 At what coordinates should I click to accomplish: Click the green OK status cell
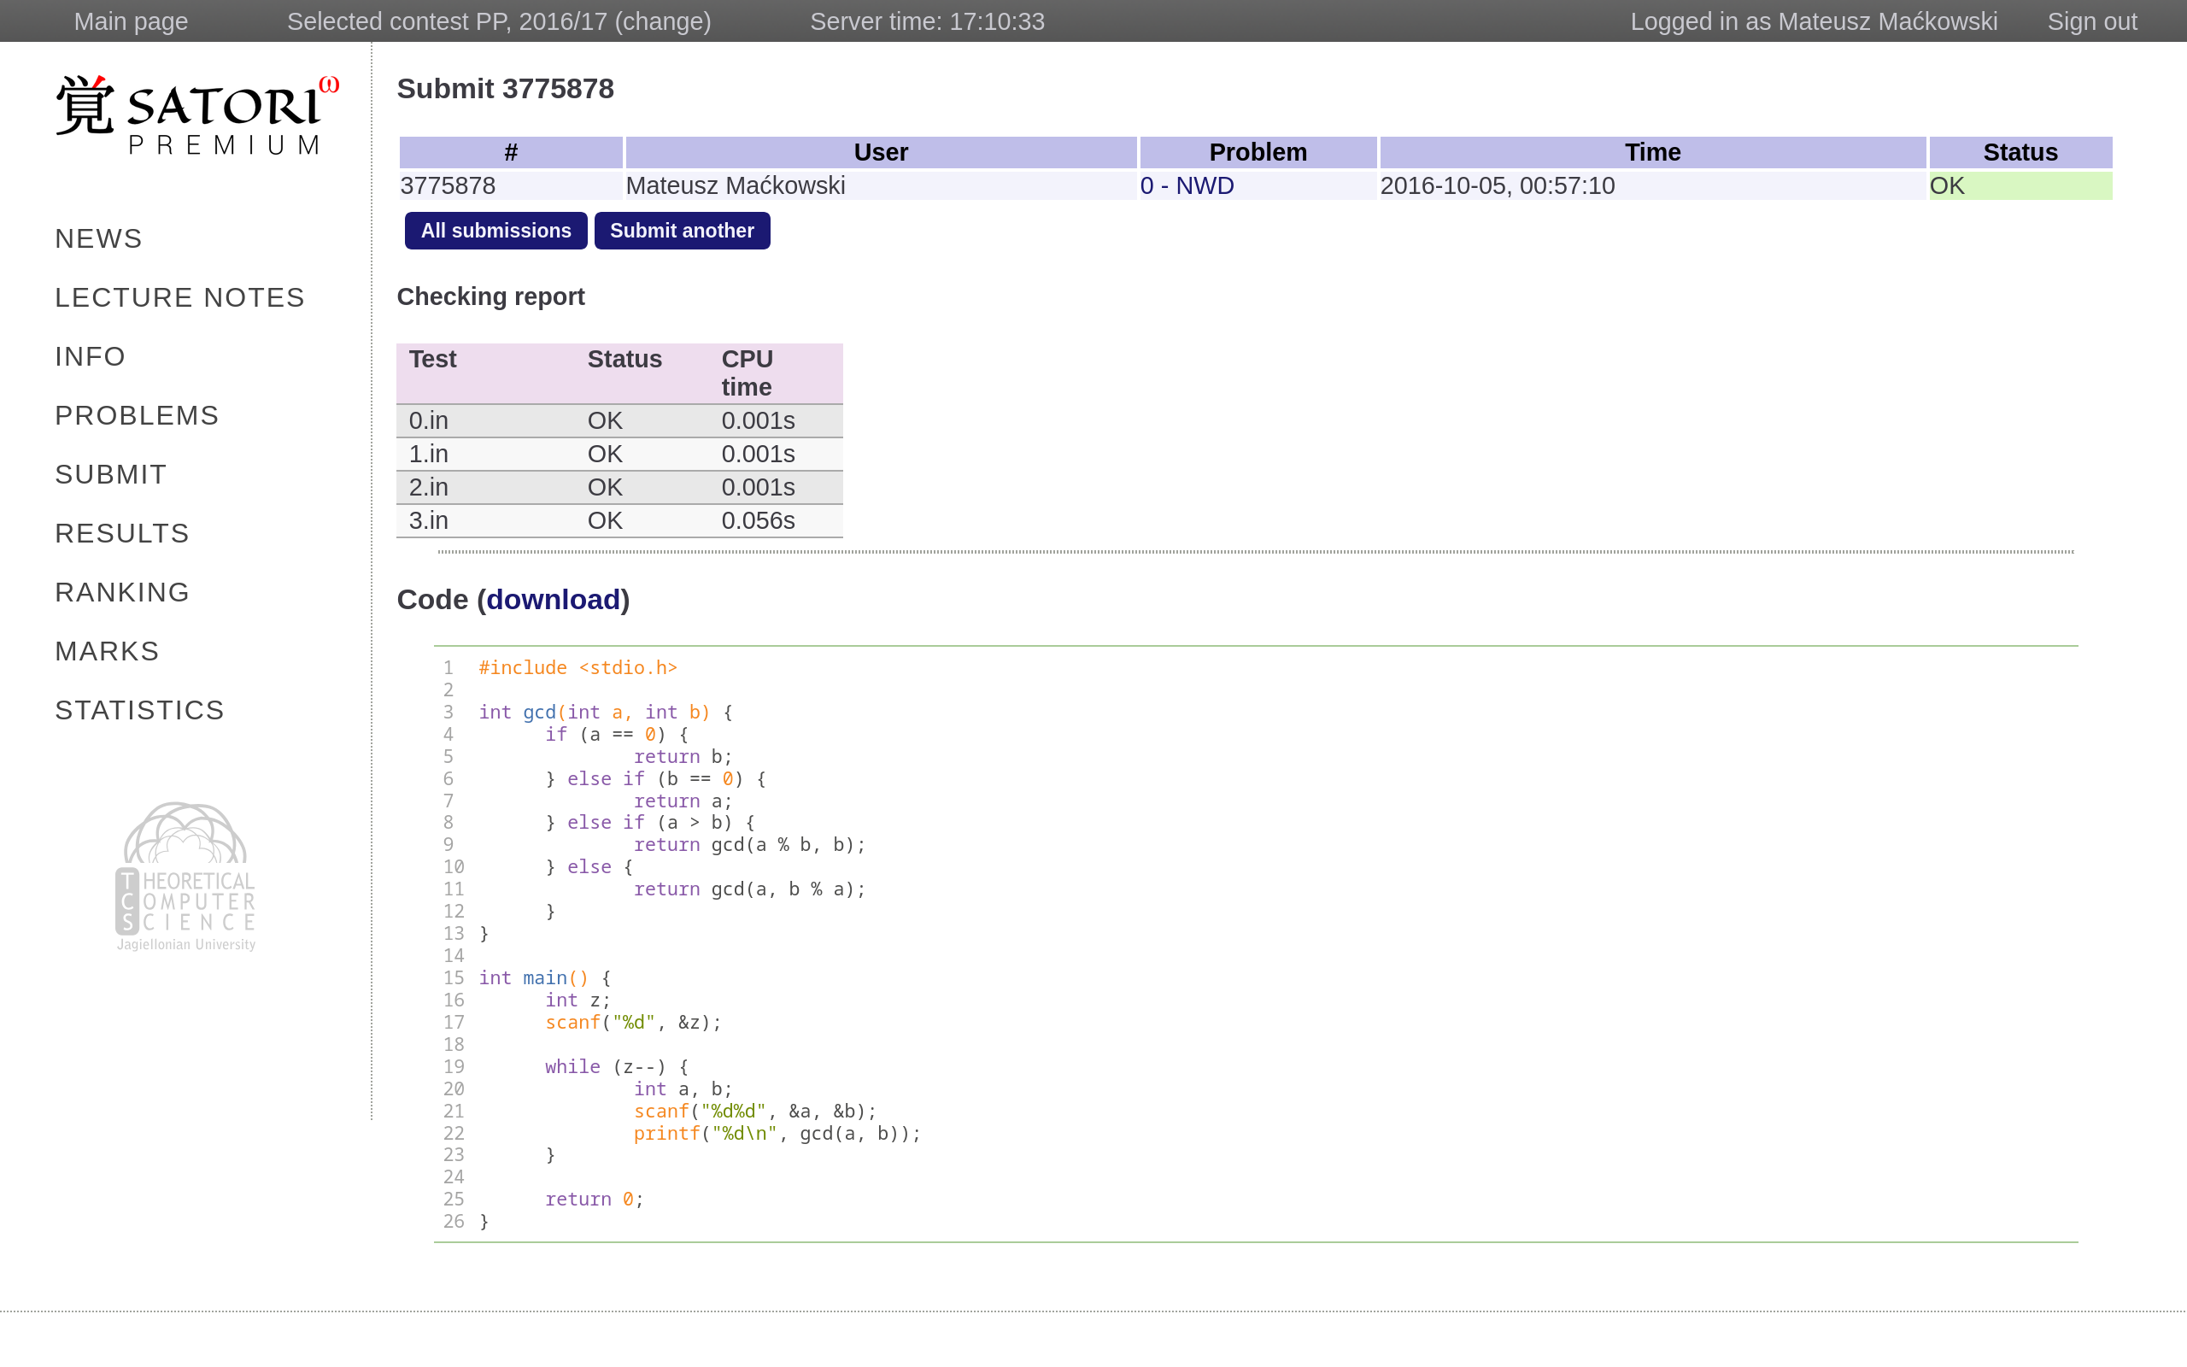[2020, 186]
